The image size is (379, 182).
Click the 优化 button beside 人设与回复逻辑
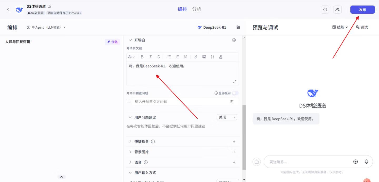(112, 41)
